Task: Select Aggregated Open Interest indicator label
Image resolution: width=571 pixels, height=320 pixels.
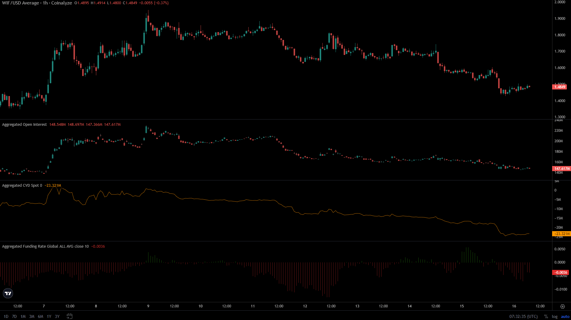Action: pos(24,125)
